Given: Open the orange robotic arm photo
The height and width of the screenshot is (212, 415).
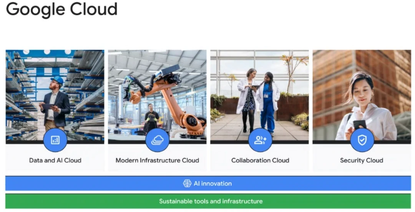Looking at the screenshot, I should click(157, 95).
